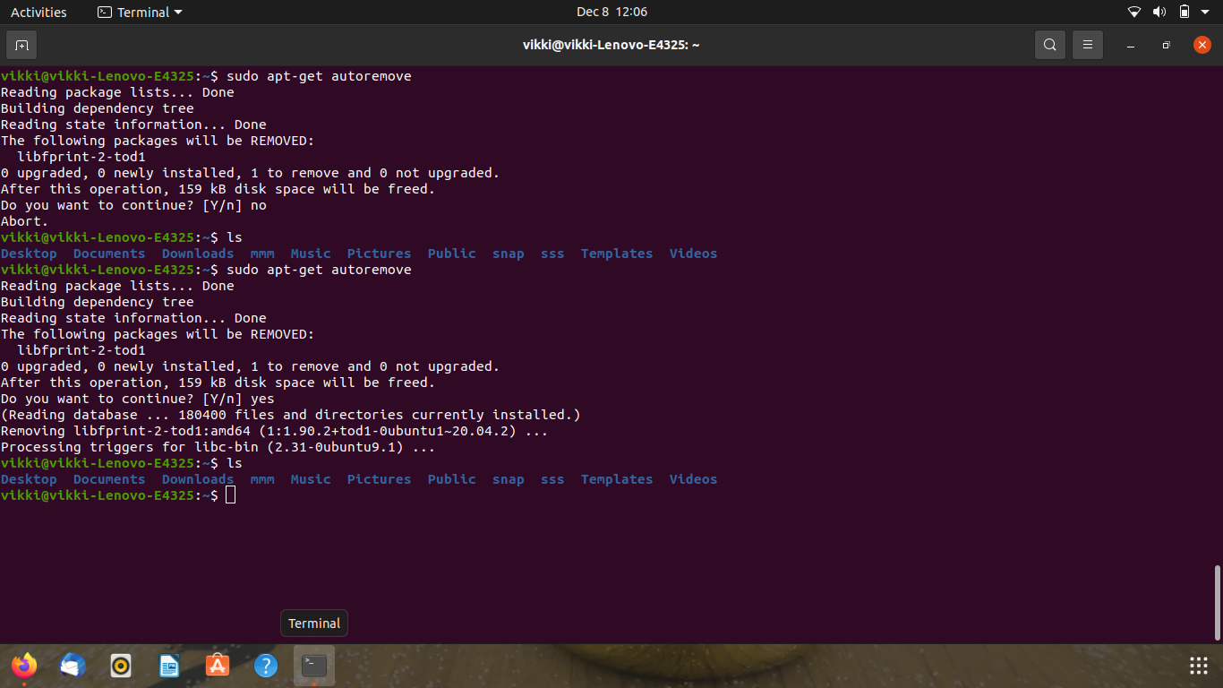The width and height of the screenshot is (1223, 688).
Task: Click the Terminal icon in dock
Action: pos(314,666)
